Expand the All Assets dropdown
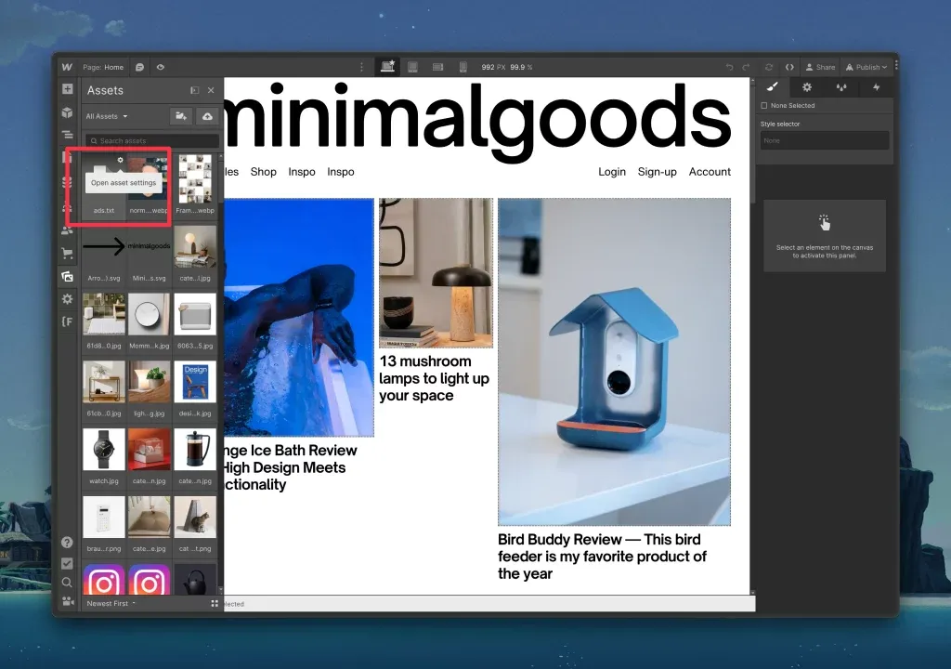Viewport: 951px width, 669px height. coord(107,116)
